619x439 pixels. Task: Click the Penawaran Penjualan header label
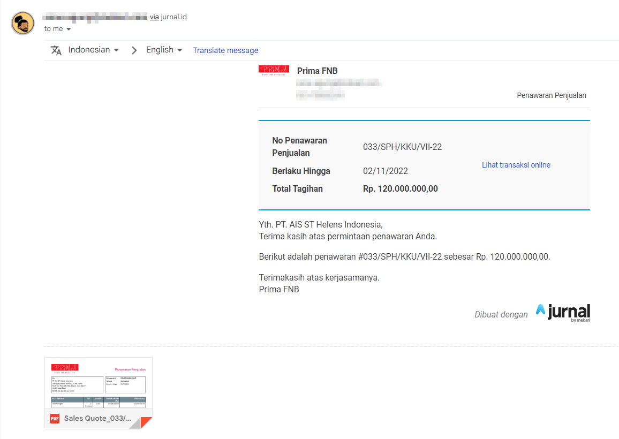tap(552, 95)
